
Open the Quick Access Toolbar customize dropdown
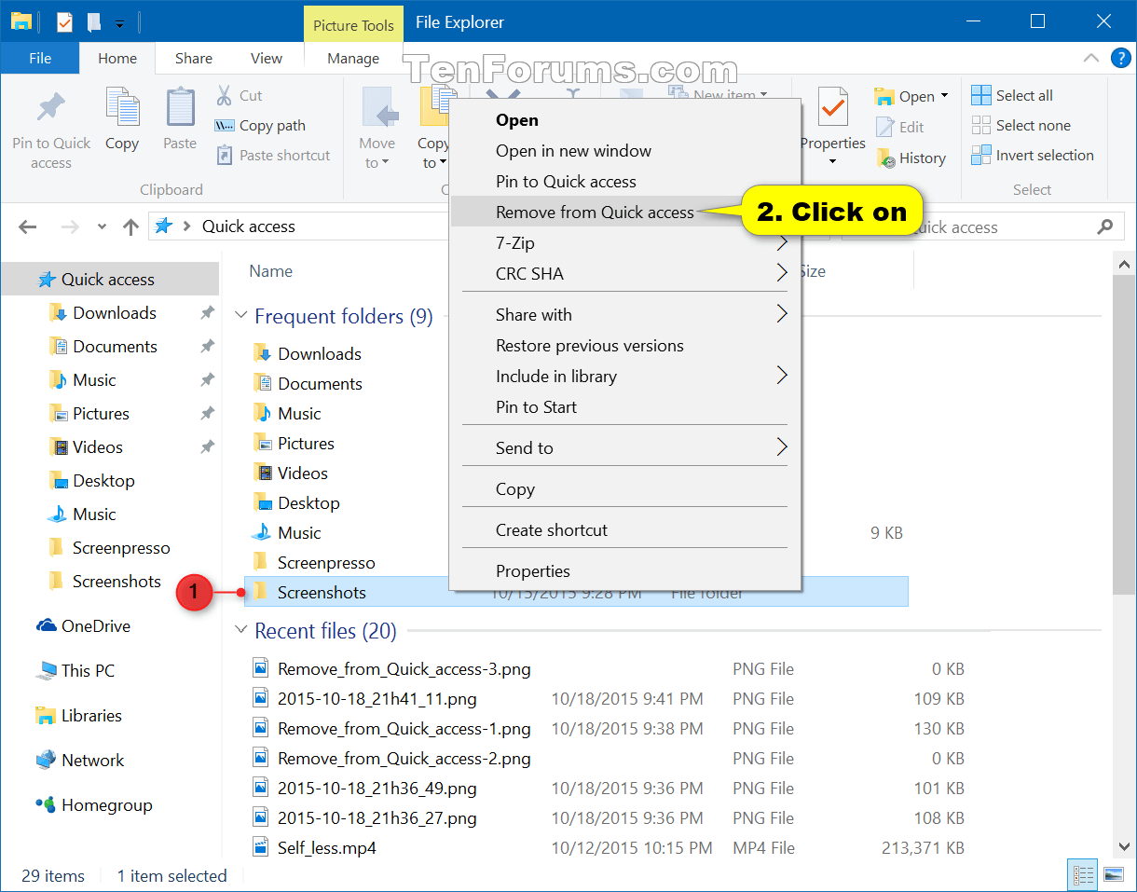point(119,22)
